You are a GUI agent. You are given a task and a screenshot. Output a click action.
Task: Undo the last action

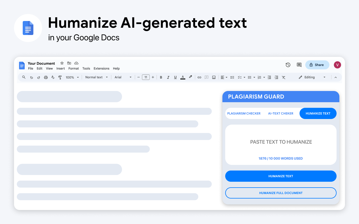31,78
